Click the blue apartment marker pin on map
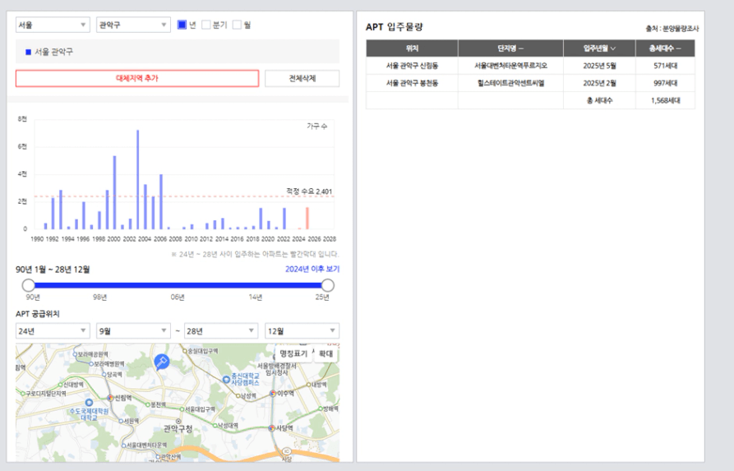The height and width of the screenshot is (471, 734). [x=161, y=362]
